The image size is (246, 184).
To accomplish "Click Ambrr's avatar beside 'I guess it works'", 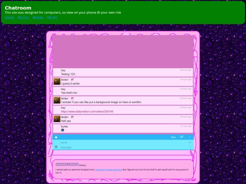I will tap(57, 81).
